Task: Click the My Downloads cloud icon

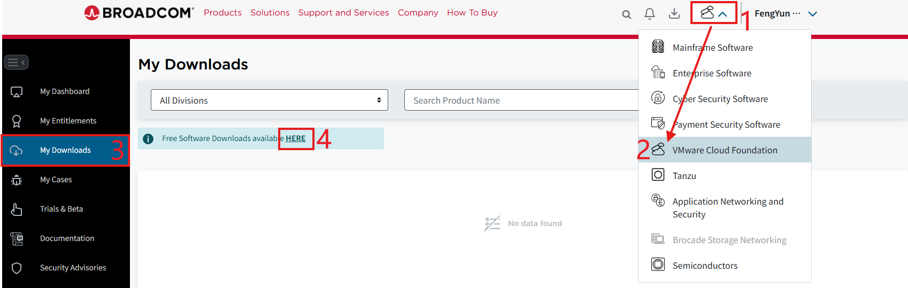Action: (16, 151)
